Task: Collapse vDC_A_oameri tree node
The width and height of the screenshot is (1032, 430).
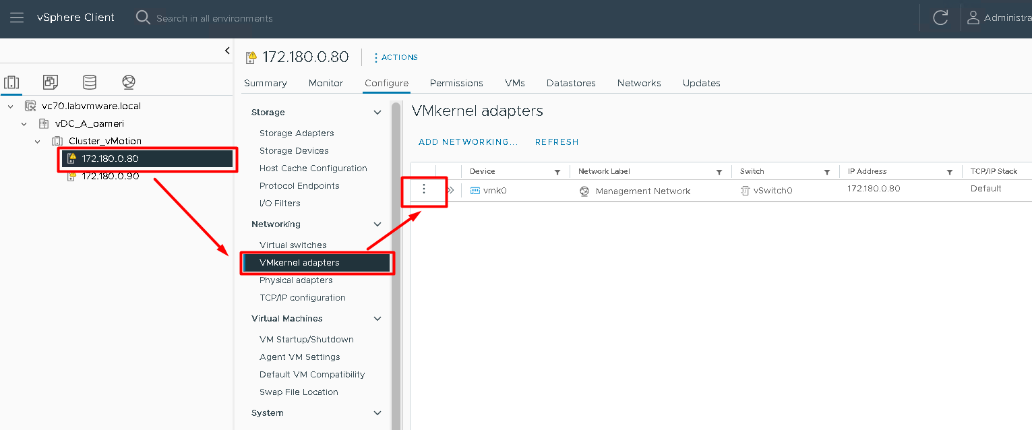Action: point(24,124)
